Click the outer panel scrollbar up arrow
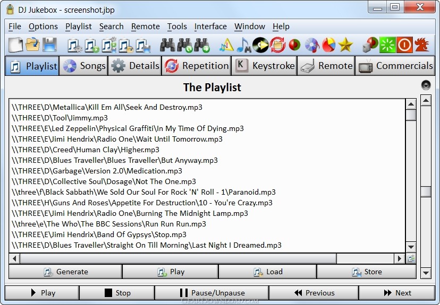 [x=426, y=100]
